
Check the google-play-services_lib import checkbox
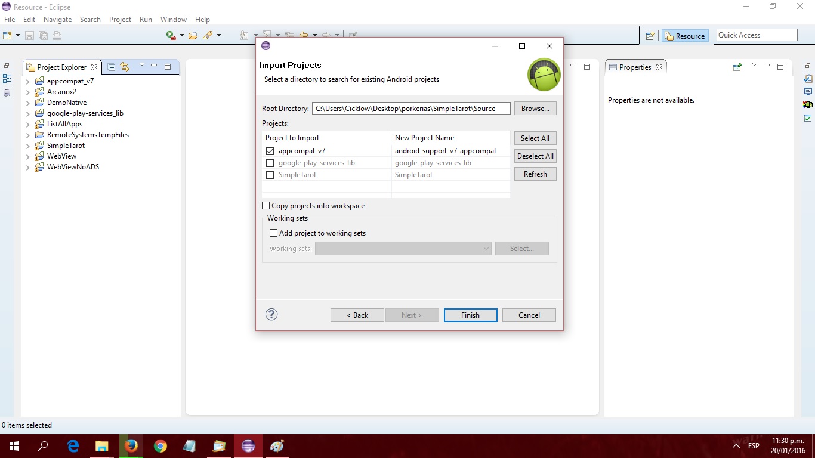coord(270,163)
